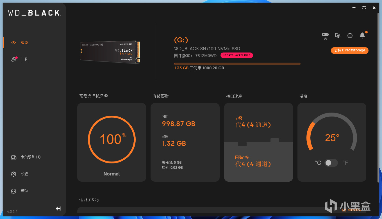
Task: Click the (G:) drive letter
Action: click(181, 40)
